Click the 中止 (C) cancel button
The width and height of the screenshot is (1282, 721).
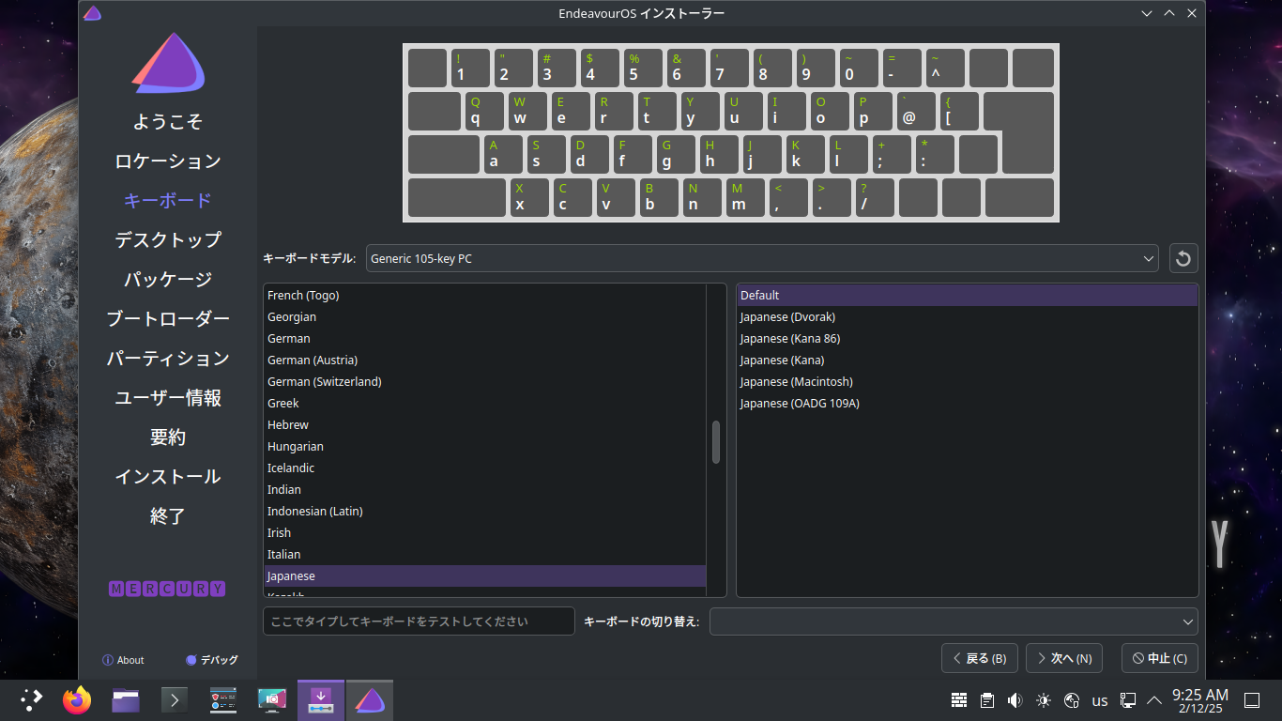click(1160, 658)
